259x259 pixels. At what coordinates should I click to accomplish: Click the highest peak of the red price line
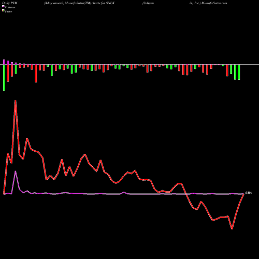16,100
